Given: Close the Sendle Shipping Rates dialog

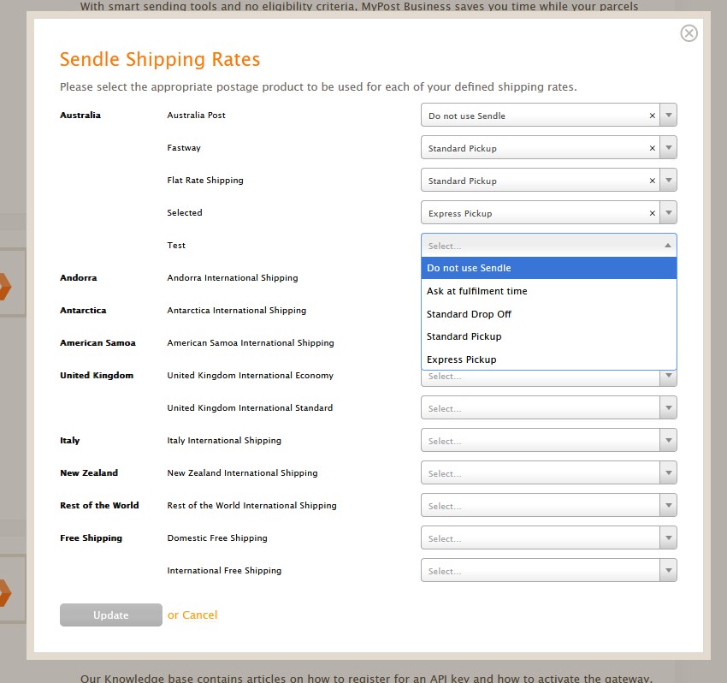Looking at the screenshot, I should 689,33.
